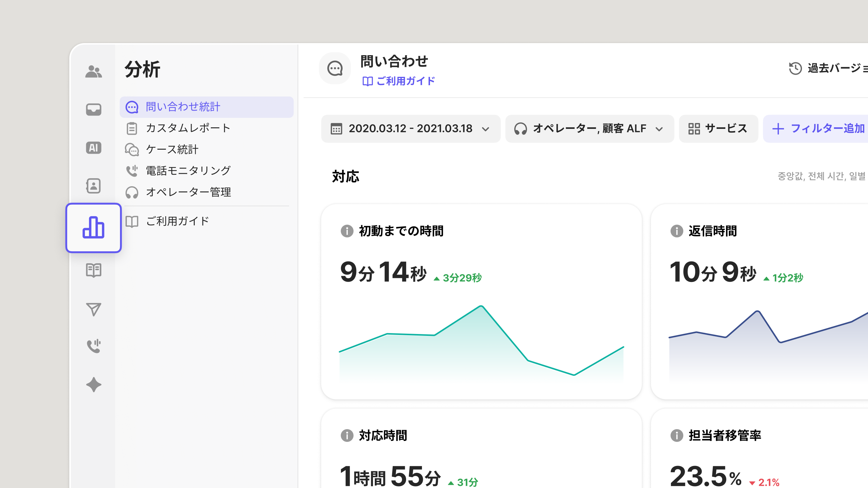
Task: Click the plus icon in フィルター追加
Action: click(x=778, y=129)
